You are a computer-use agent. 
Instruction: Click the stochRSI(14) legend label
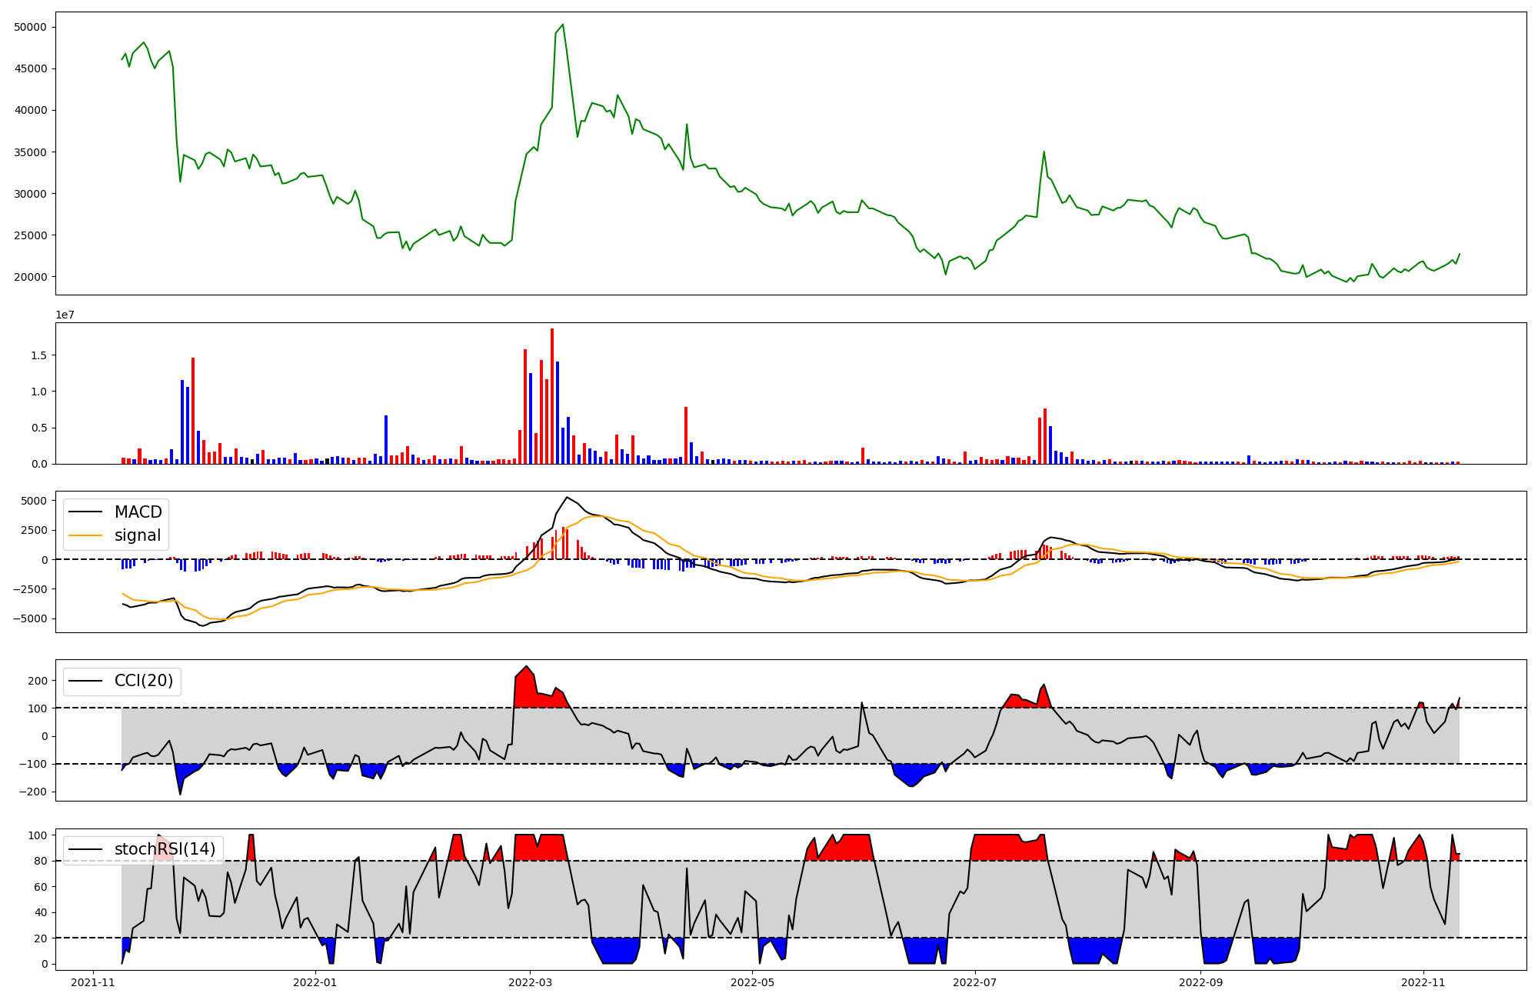(x=165, y=849)
